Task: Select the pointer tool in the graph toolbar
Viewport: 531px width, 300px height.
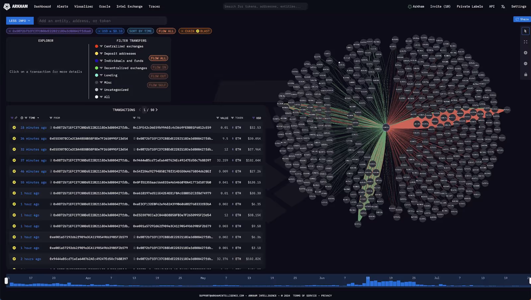Action: coord(525,31)
